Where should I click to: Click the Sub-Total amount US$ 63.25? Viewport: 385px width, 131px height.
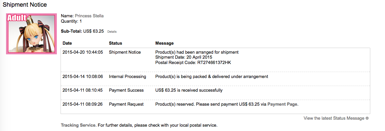point(94,31)
